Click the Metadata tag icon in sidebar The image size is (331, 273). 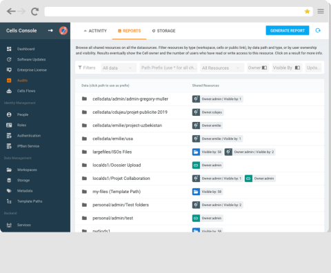point(9,191)
